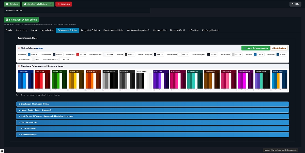Image resolution: width=305 pixels, height=153 pixels.
Task: Load the JoomION Weiß color scheme
Action: pos(144,80)
